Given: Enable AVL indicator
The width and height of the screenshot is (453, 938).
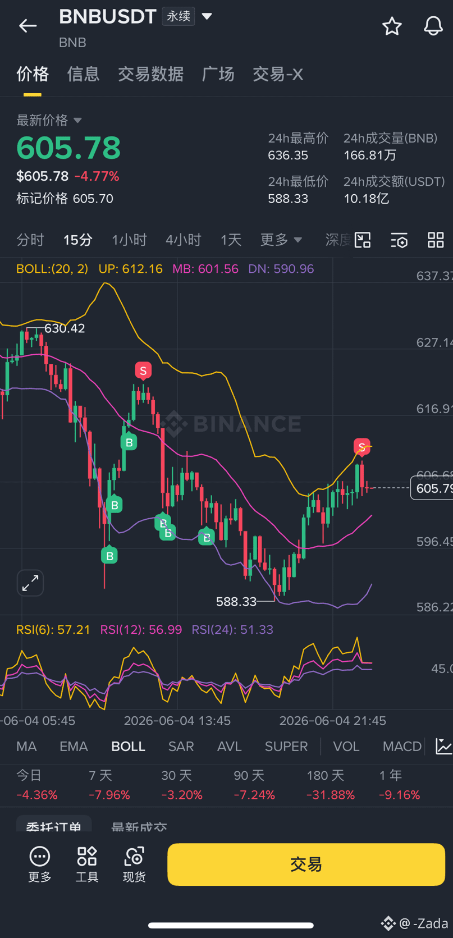Looking at the screenshot, I should pyautogui.click(x=229, y=747).
